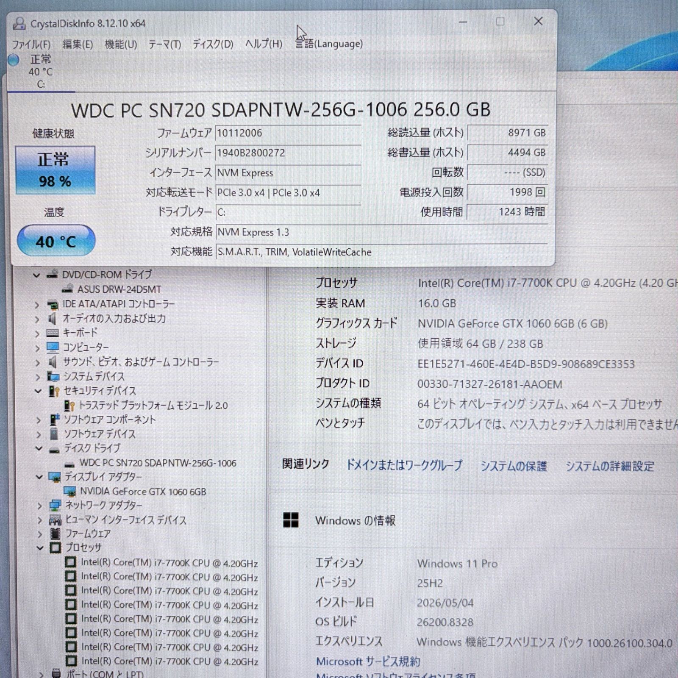The width and height of the screenshot is (678, 678).
Task: Click the 4494 GB total host writes value
Action: pos(507,153)
